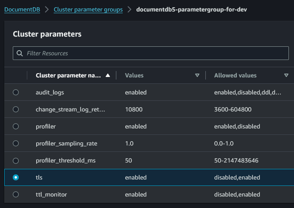Click tls allowed values disabled,enabled
294x208 pixels.
pyautogui.click(x=237, y=177)
